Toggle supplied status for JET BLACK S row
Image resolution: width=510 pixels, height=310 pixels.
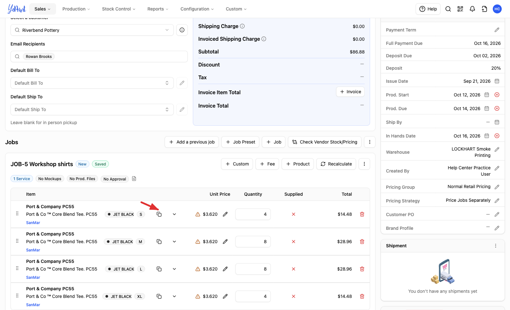(294, 214)
